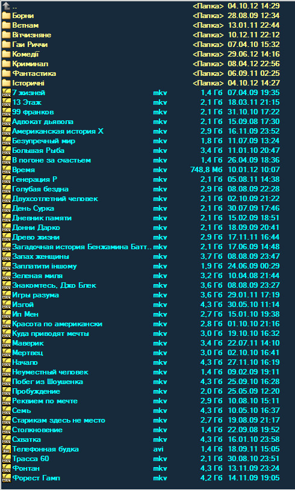Click the 3,7 Гб size value
This screenshot has height=490, width=295.
tap(211, 257)
